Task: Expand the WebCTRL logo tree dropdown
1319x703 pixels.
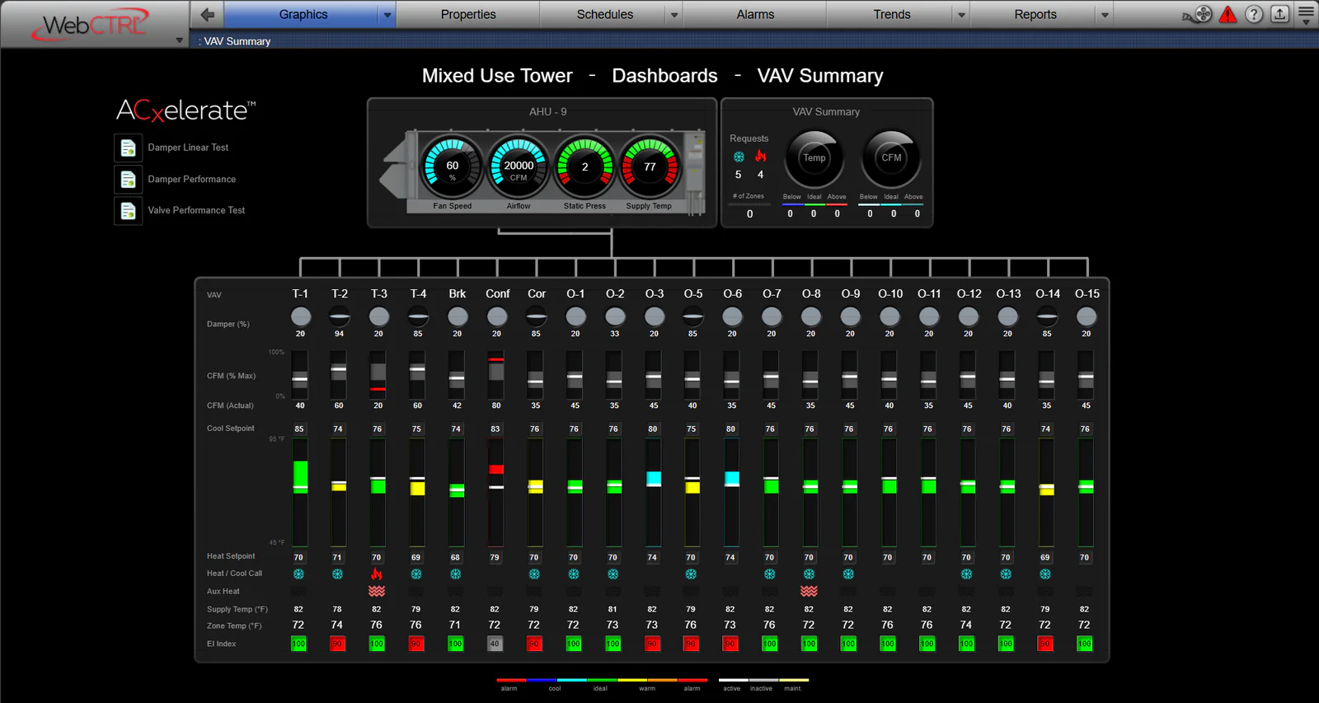Action: click(x=179, y=40)
